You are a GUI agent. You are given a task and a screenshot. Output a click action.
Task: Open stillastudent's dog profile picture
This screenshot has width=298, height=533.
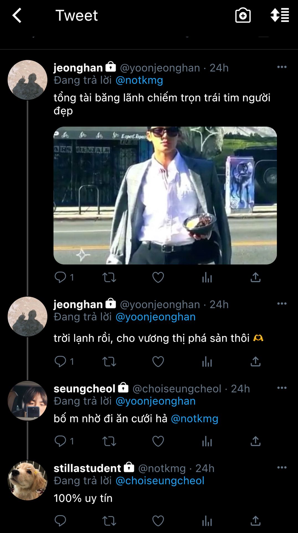click(27, 481)
